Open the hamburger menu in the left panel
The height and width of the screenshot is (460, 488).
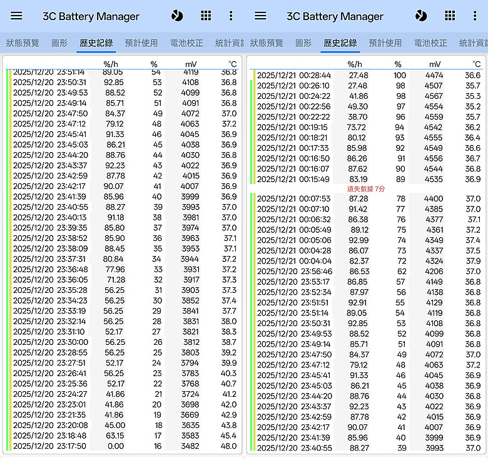point(17,16)
